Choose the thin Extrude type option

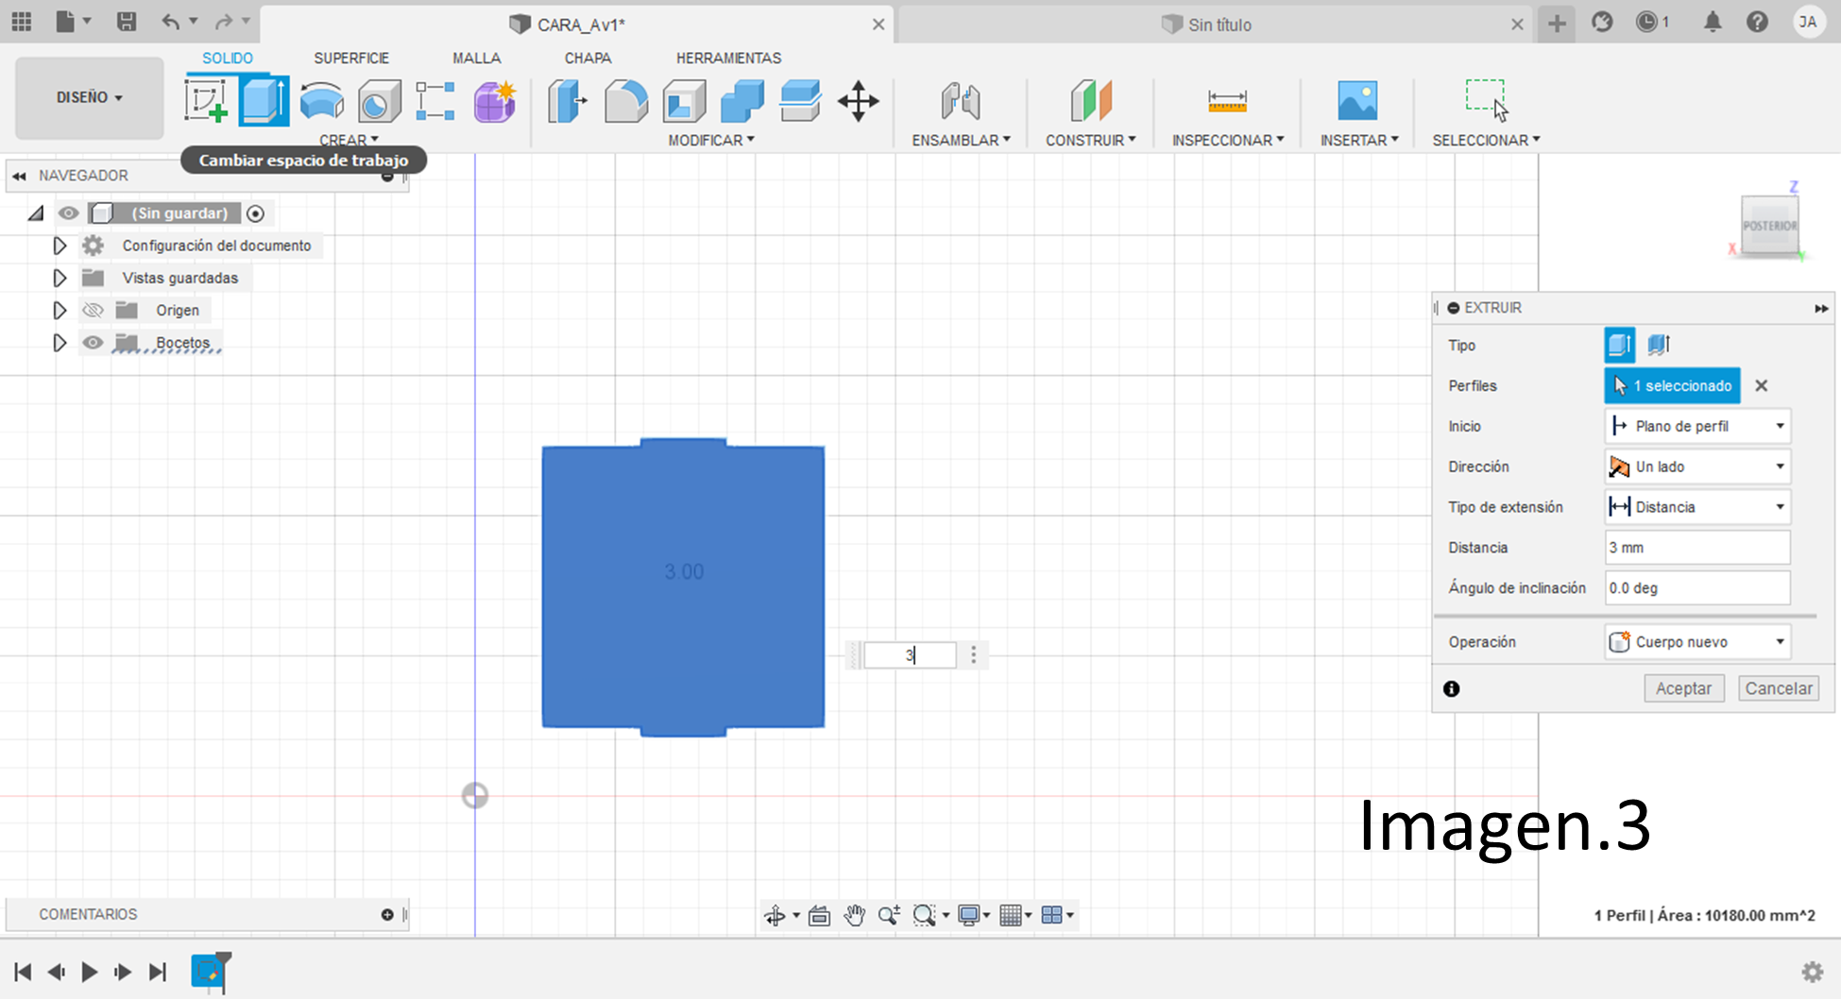pyautogui.click(x=1659, y=345)
